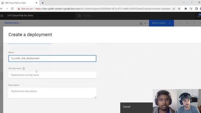The image size is (201, 113).
Task: Open the tab search chevron dropdown
Action: point(184,3)
